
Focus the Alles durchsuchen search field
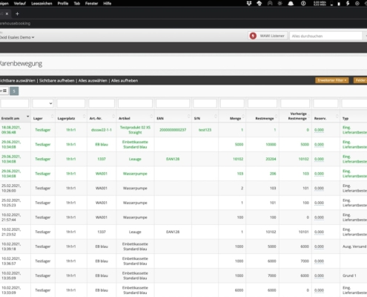326,36
